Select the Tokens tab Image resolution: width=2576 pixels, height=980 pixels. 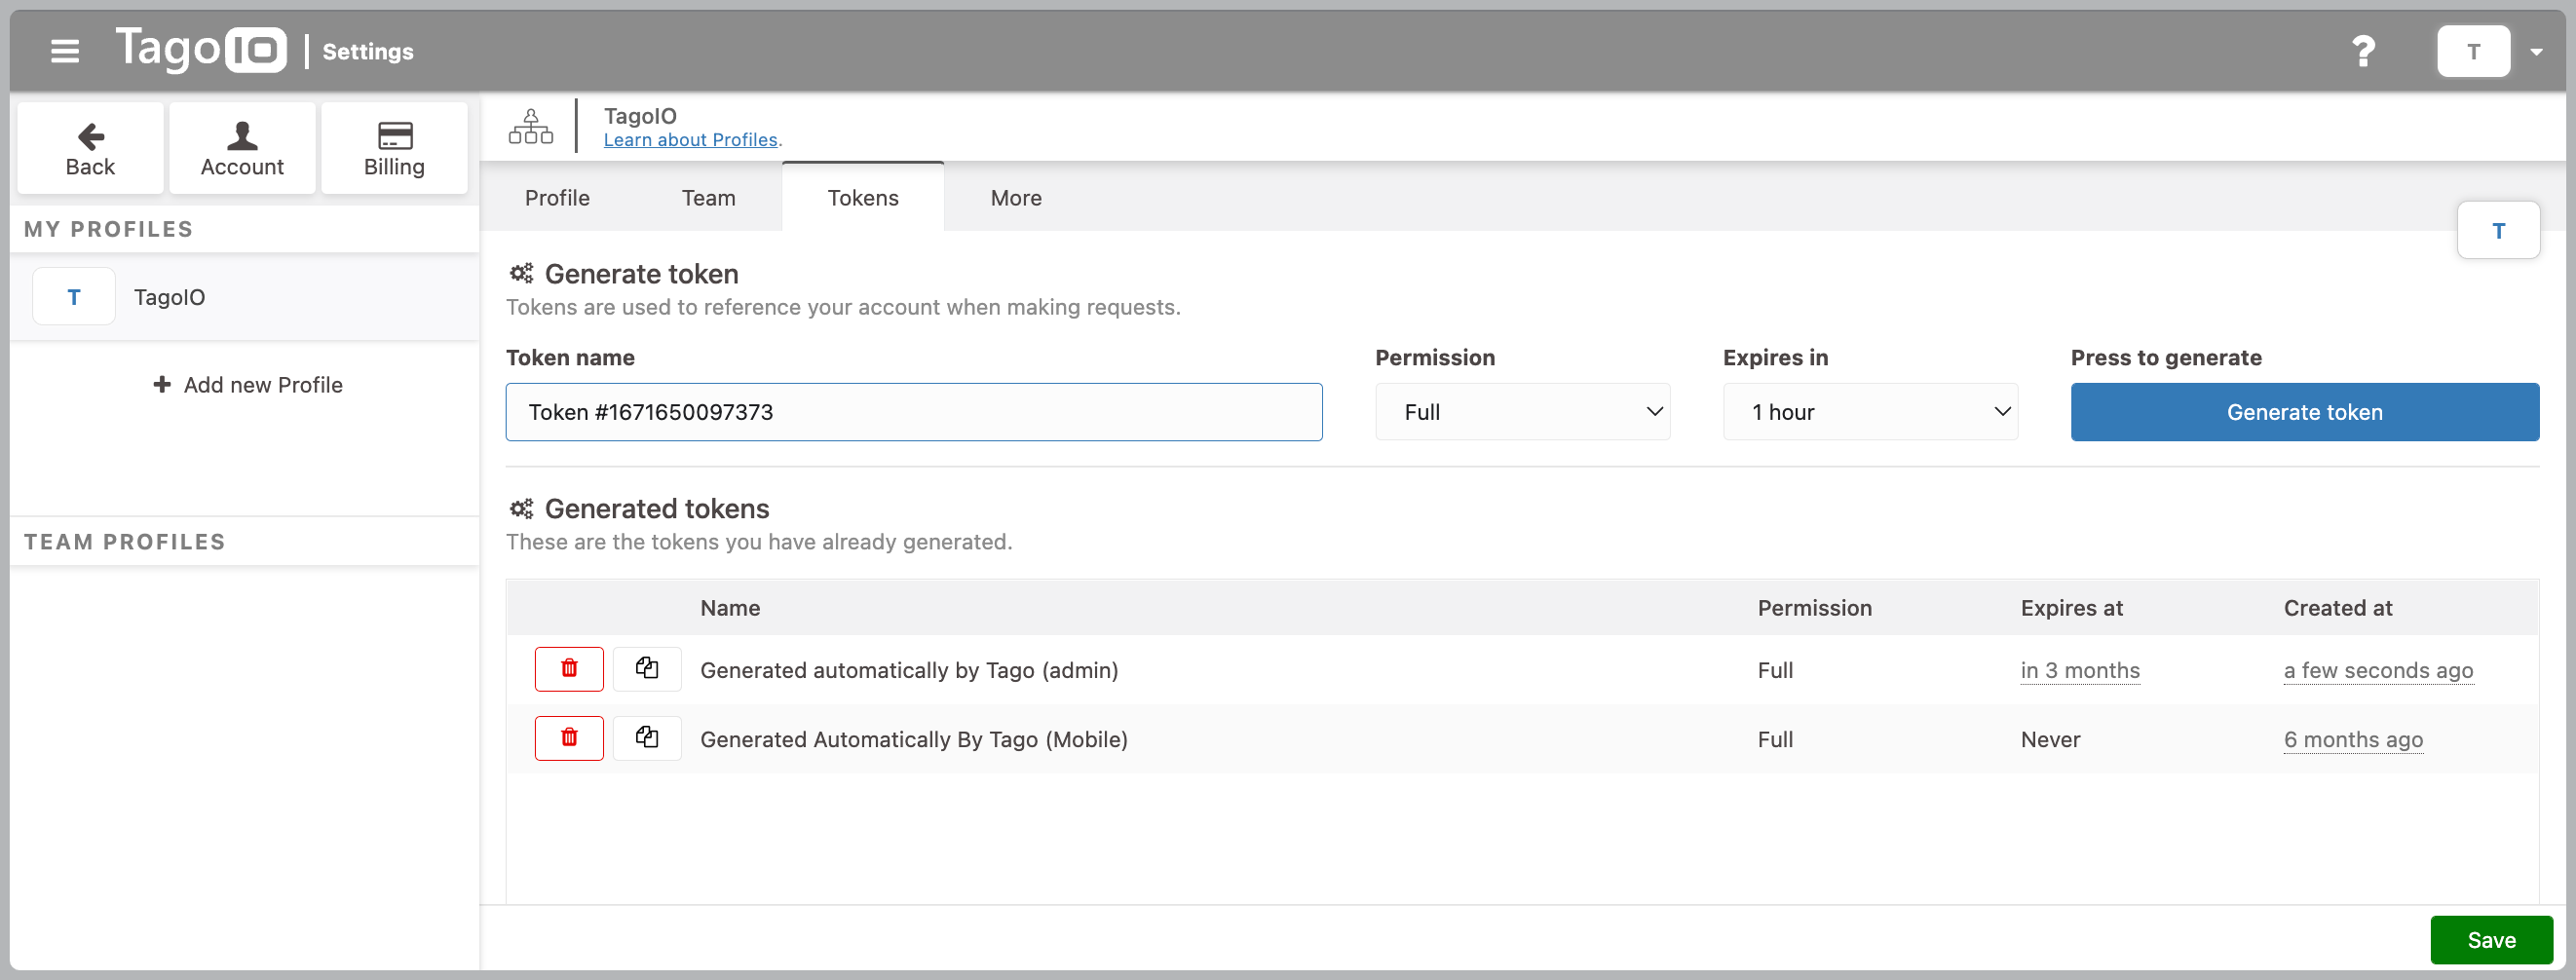click(863, 198)
